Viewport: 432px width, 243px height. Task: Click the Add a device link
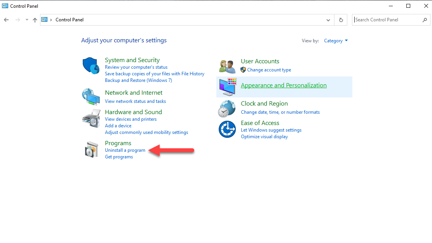[x=118, y=126]
